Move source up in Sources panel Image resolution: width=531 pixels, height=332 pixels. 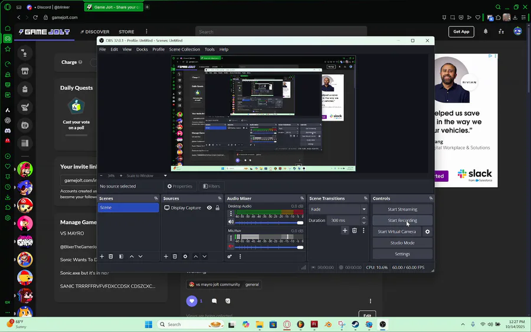196,256
